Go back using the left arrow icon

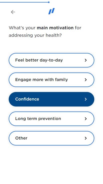[13, 12]
